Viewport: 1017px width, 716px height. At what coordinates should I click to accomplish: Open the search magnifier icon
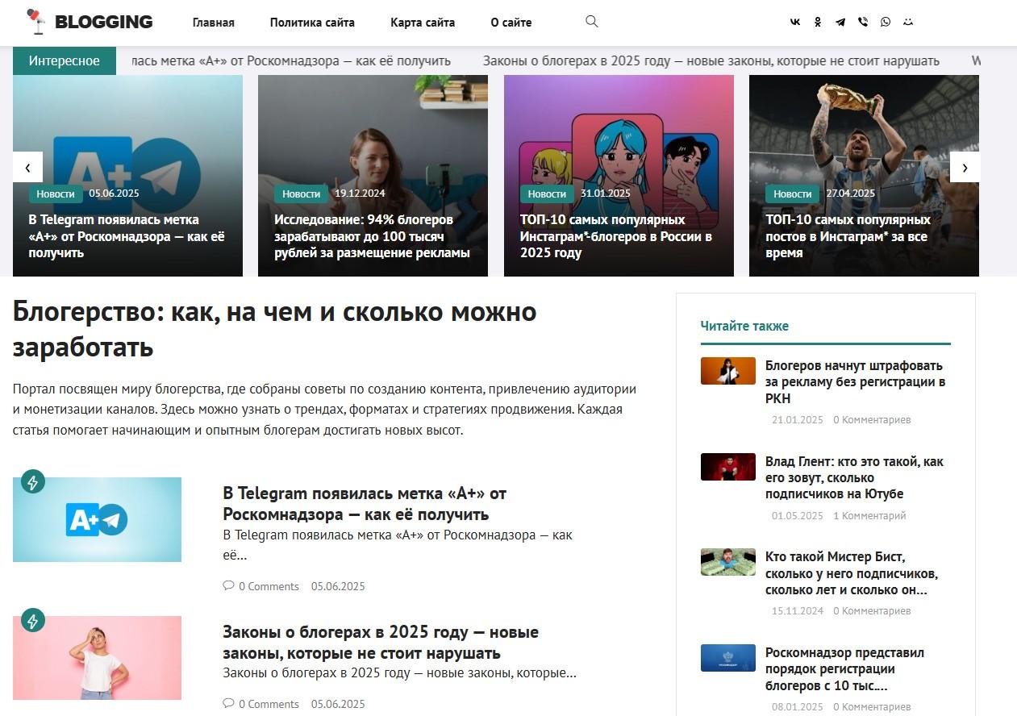(592, 22)
